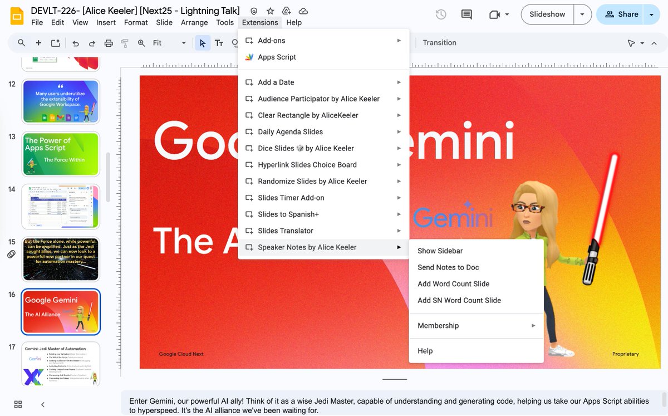This screenshot has height=416, width=668.
Task: Add a new slide with plus icon
Action: pyautogui.click(x=38, y=43)
